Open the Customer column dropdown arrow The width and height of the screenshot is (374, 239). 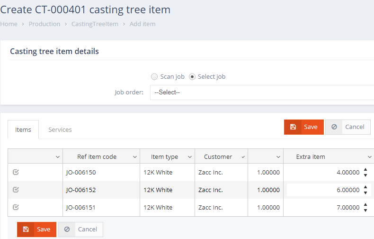click(x=243, y=157)
